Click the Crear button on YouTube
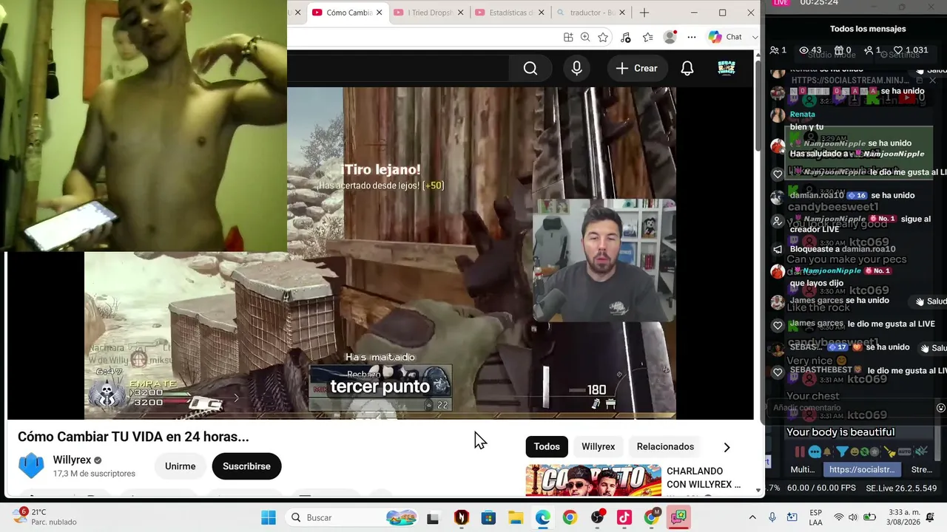The width and height of the screenshot is (947, 532). coord(636,69)
